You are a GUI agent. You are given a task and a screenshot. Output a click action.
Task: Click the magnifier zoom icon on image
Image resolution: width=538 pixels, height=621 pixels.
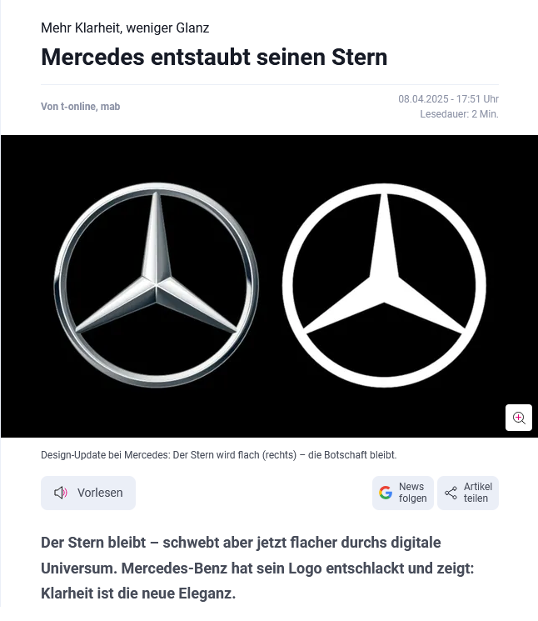pyautogui.click(x=519, y=418)
